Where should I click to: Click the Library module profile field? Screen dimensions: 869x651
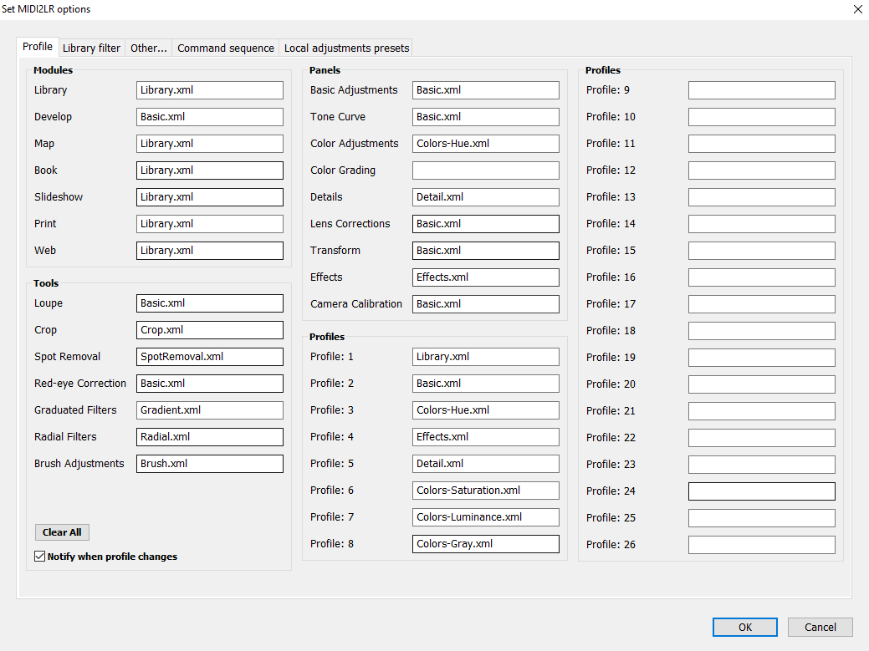(x=209, y=90)
